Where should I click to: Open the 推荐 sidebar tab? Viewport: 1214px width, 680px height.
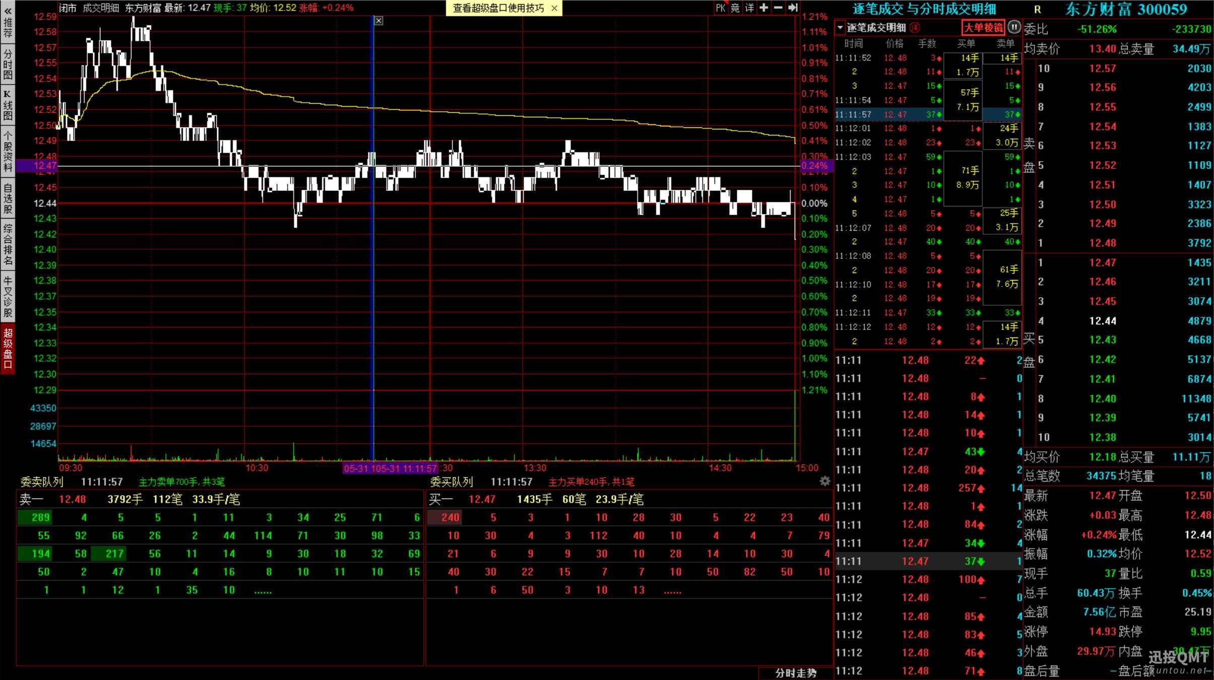click(8, 28)
